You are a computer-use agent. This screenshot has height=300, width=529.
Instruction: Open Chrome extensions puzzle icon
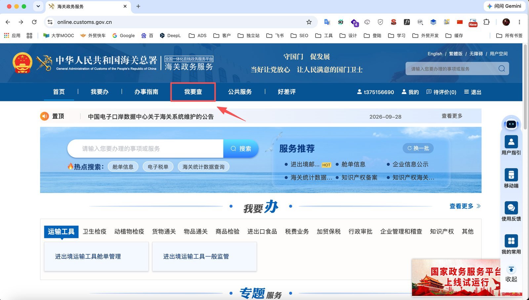point(486,22)
